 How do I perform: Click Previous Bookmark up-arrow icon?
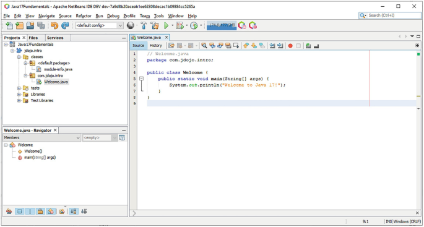coord(246,46)
